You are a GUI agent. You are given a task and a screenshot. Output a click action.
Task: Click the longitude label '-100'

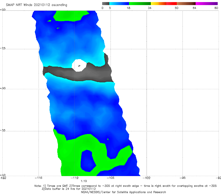point(147,178)
